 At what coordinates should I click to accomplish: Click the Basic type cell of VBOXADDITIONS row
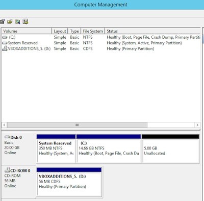74,48
